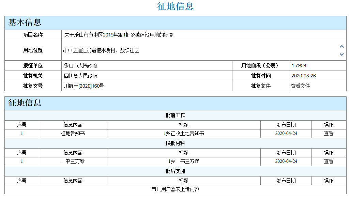Select the 征地信息 page title
This screenshot has width=350, height=200.
175,6
